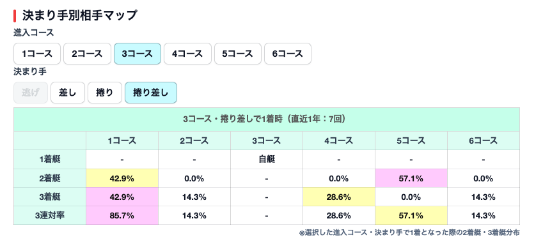Click the pink 57.1% cell in 2着艇 row

(411, 178)
